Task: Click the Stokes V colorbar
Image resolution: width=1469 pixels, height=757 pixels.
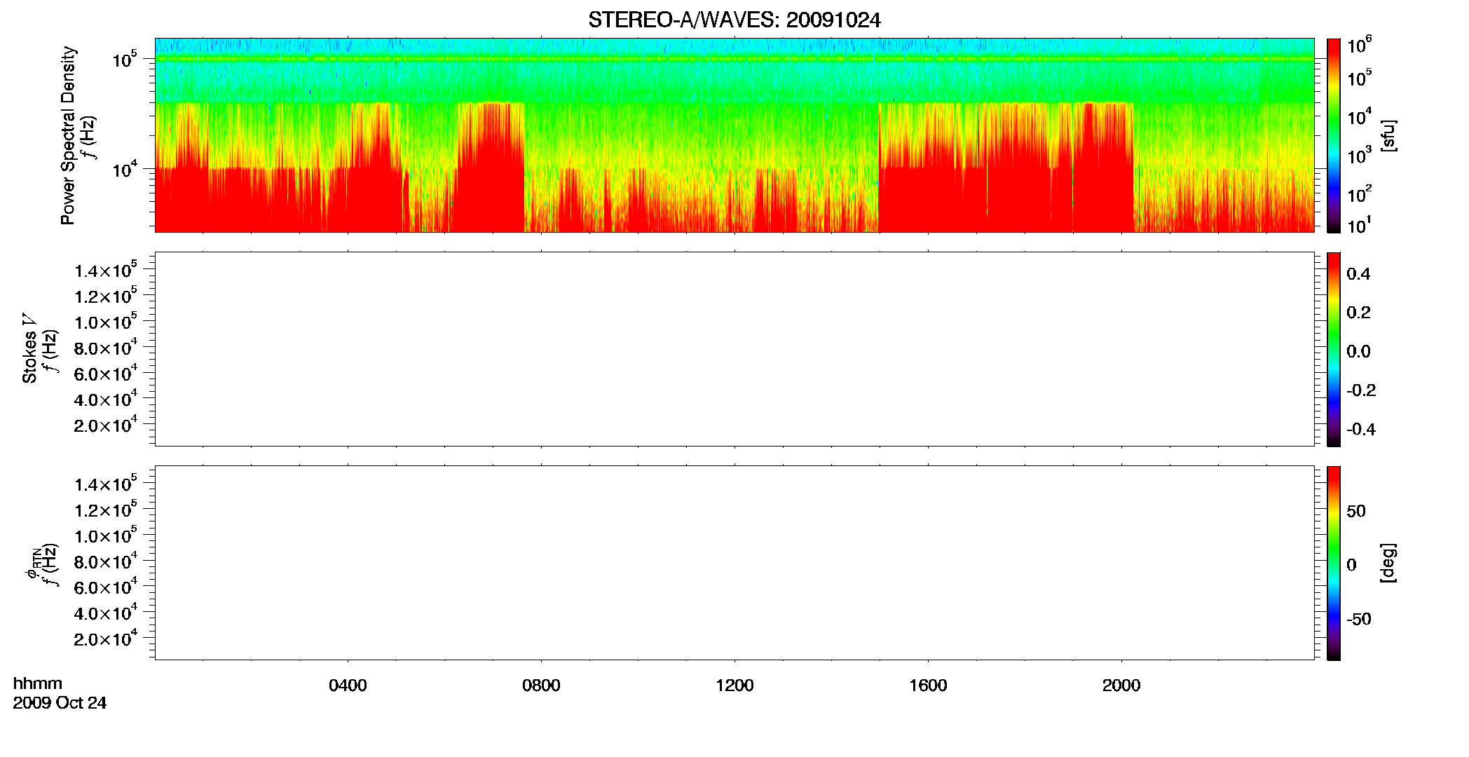Action: [1334, 349]
